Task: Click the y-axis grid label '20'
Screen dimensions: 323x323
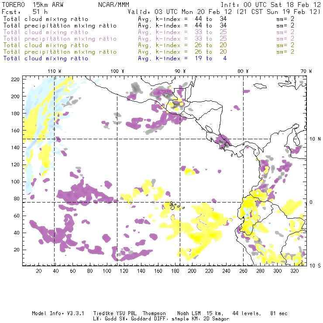Action: pyautogui.click(x=17, y=250)
